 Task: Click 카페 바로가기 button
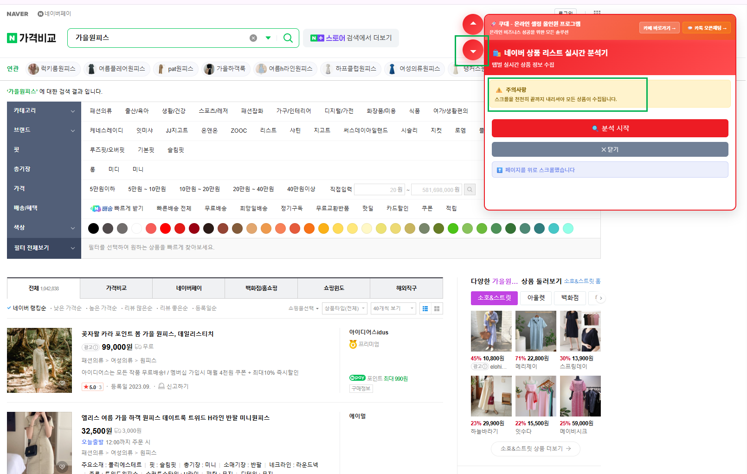click(659, 28)
